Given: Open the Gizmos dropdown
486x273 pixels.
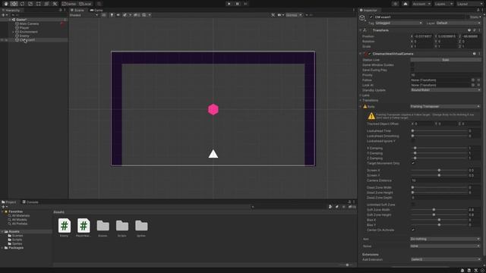Looking at the screenshot, I should [x=294, y=15].
